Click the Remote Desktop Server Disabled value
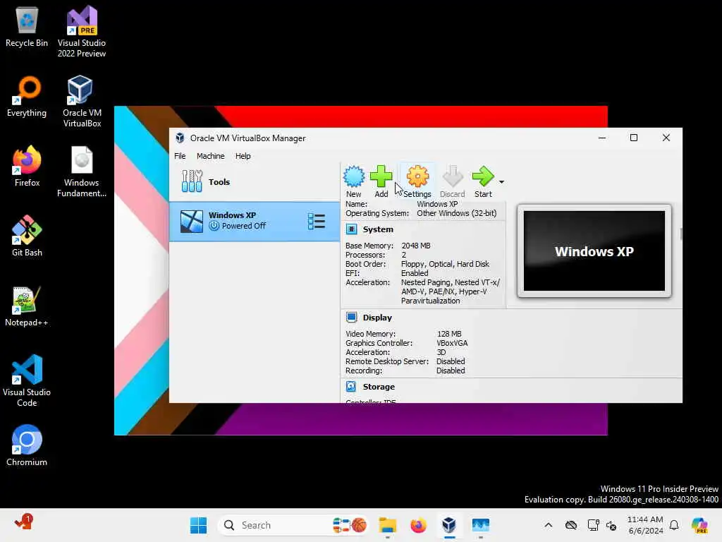722x542 pixels. point(451,361)
